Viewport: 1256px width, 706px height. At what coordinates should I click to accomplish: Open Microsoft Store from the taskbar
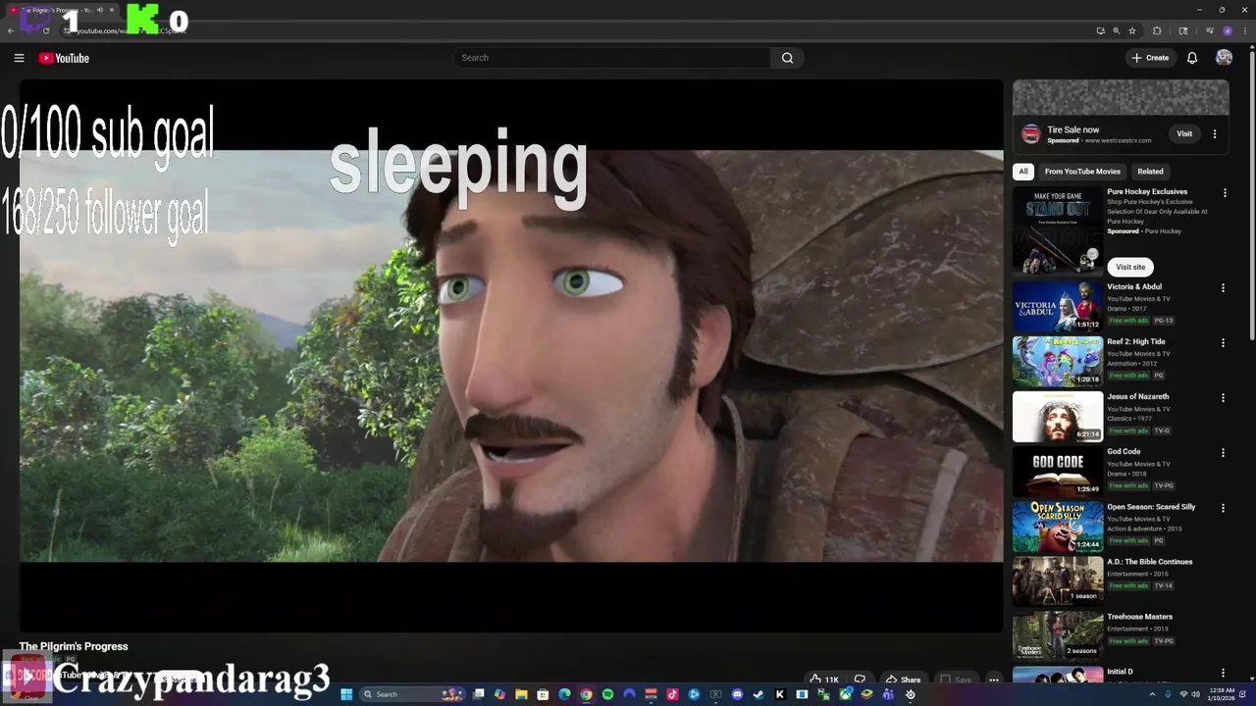(543, 694)
